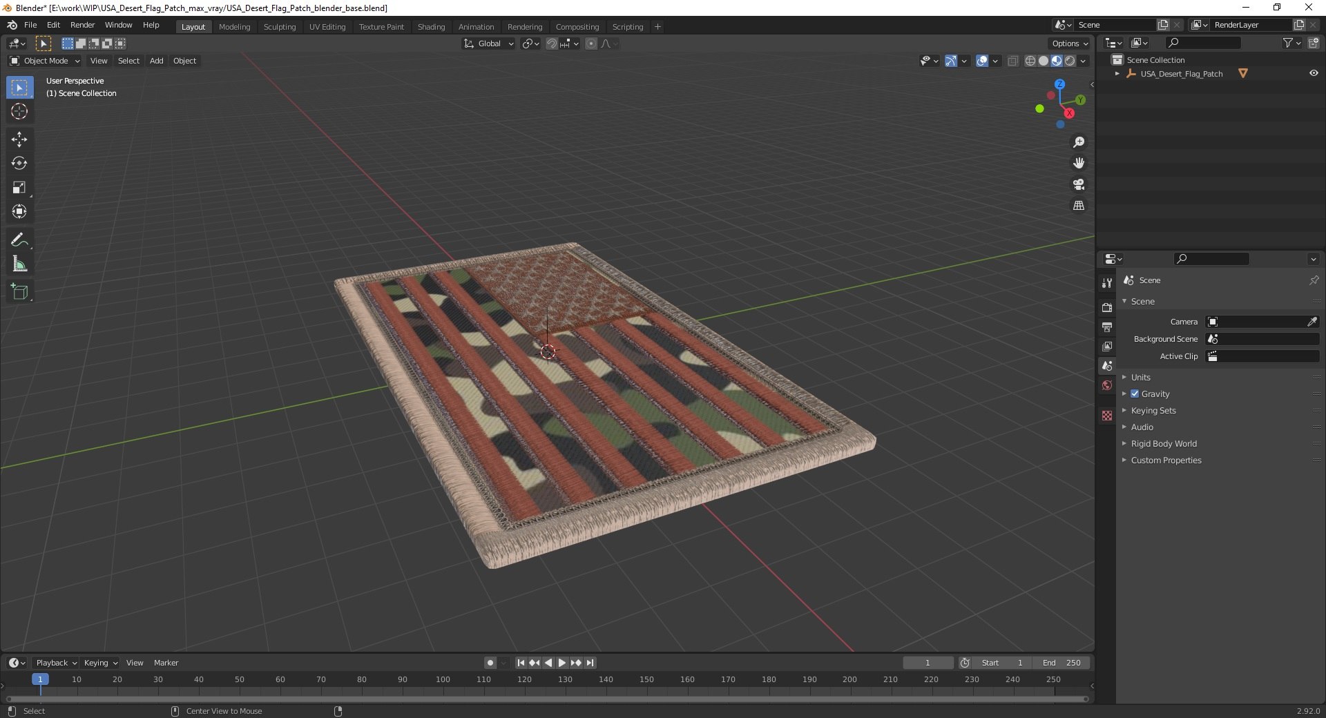1326x718 pixels.
Task: Switch to the UV Editing workspace tab
Action: [327, 27]
